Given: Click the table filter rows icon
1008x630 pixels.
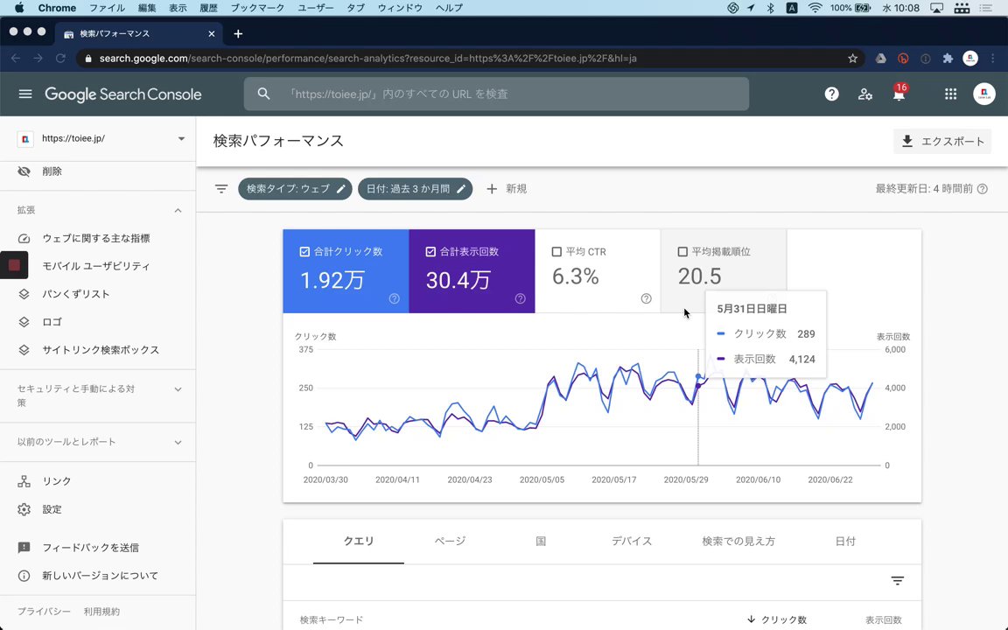Looking at the screenshot, I should (898, 580).
